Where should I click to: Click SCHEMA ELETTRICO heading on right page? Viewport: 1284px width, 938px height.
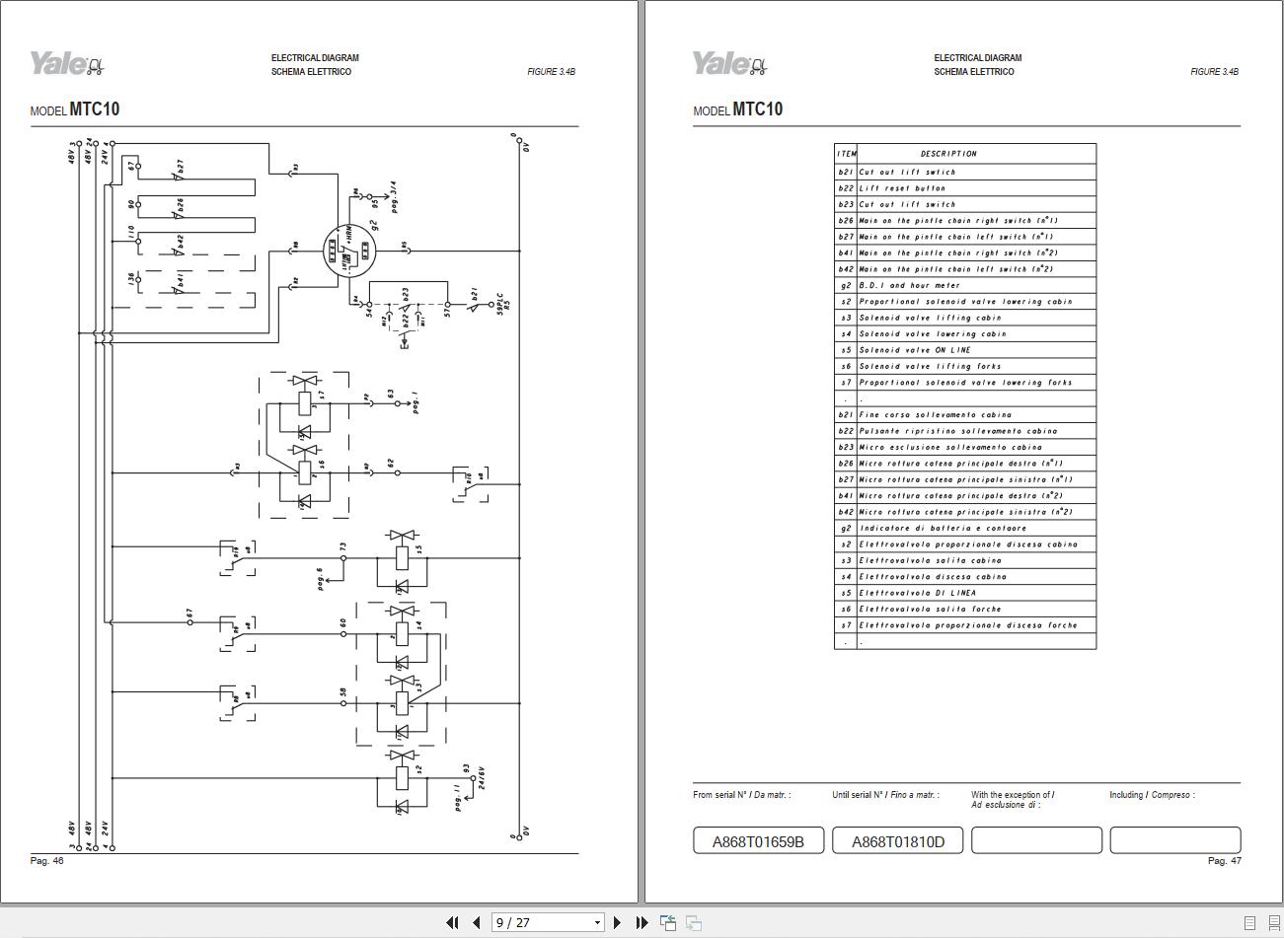(974, 72)
